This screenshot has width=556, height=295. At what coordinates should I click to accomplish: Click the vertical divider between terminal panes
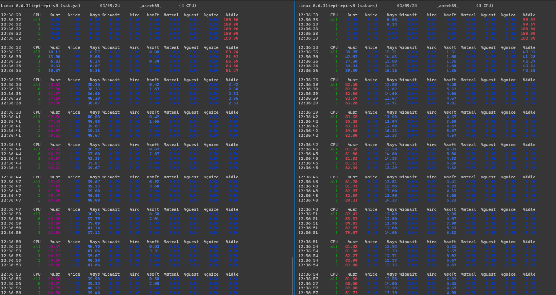(295, 149)
